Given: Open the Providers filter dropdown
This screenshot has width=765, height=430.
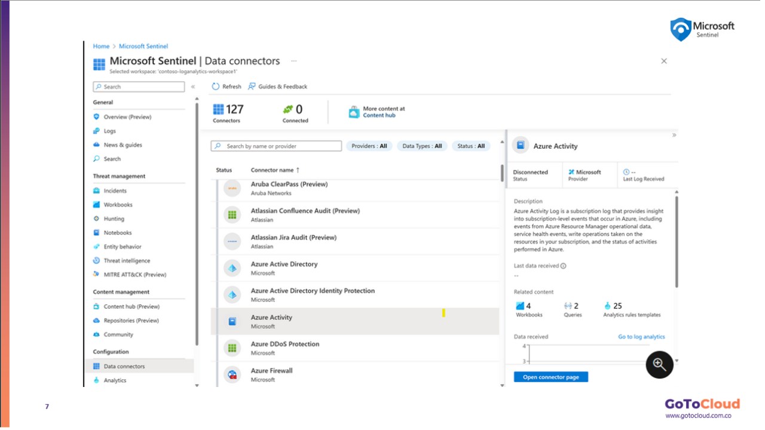Looking at the screenshot, I should pos(369,146).
